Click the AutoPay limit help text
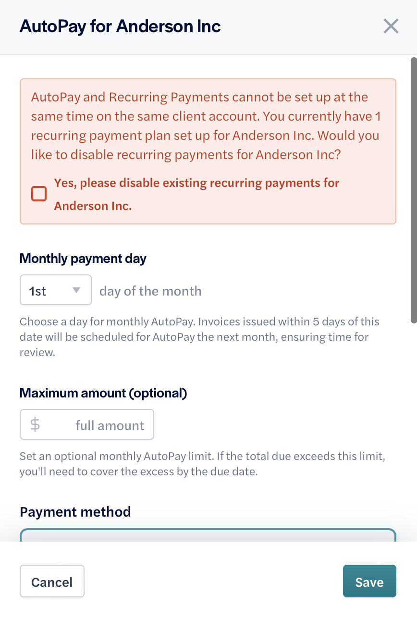The width and height of the screenshot is (417, 619). [202, 464]
